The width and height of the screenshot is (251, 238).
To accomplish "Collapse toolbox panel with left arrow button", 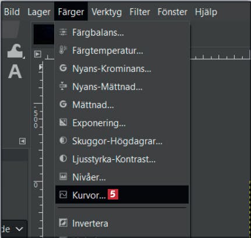I will click(22, 141).
